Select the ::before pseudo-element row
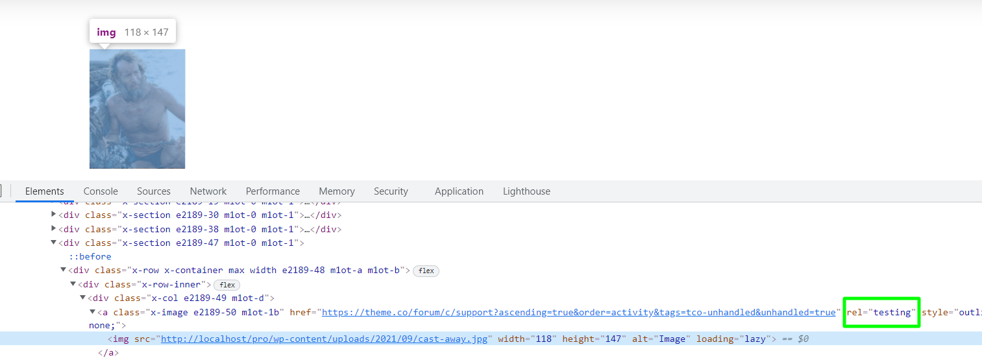 click(x=90, y=256)
